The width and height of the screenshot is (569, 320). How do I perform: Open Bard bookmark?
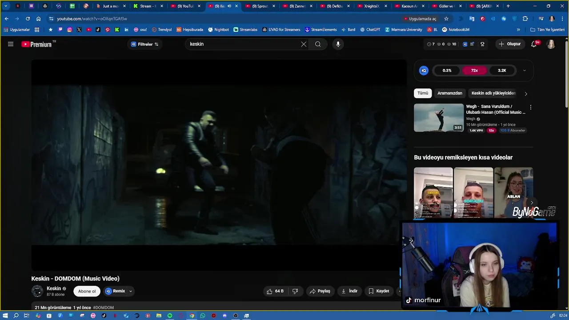pos(348,30)
